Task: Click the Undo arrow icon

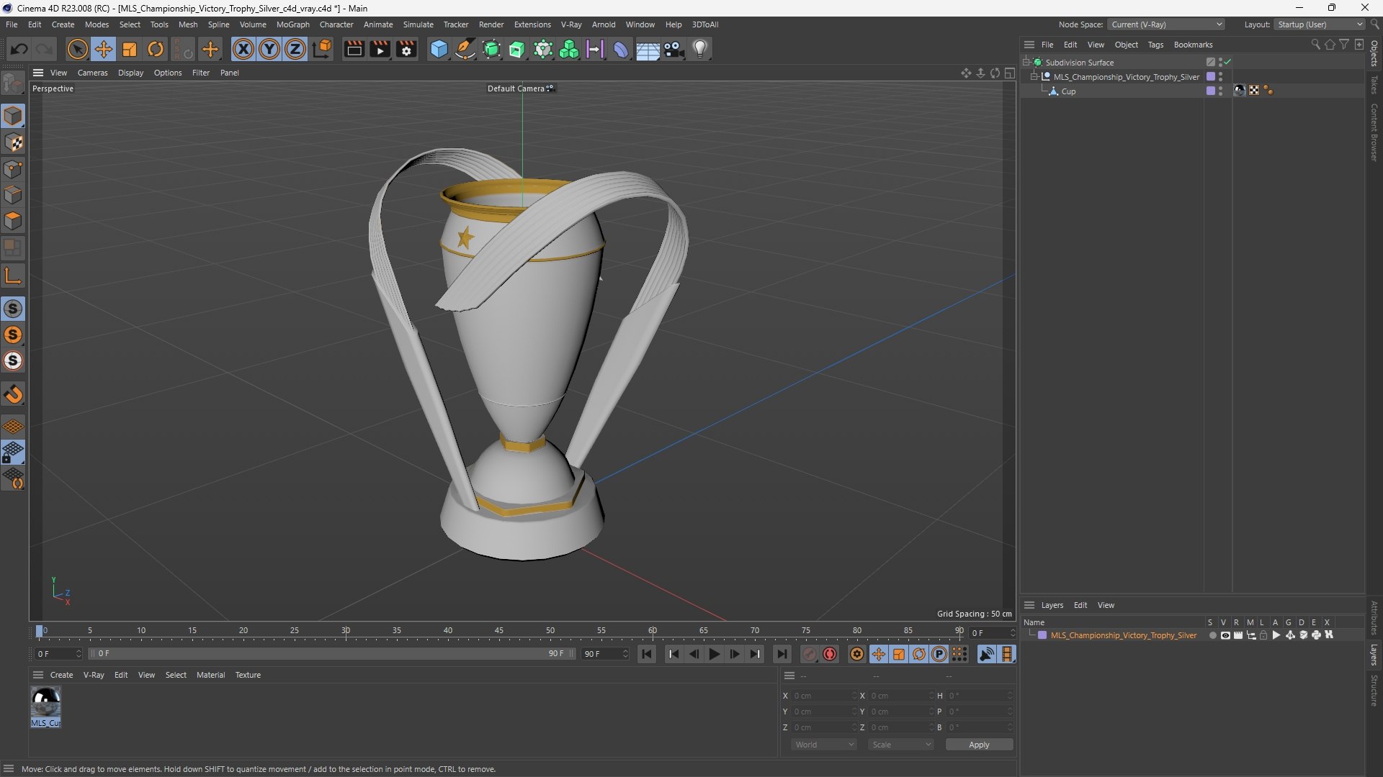Action: click(x=19, y=49)
